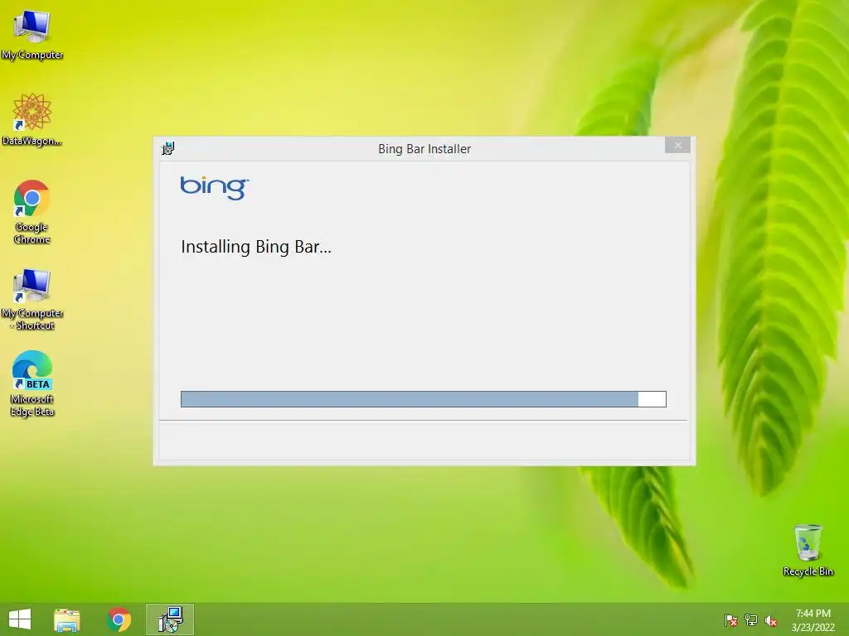Select the Google Chrome desktop shortcut

pos(32,211)
